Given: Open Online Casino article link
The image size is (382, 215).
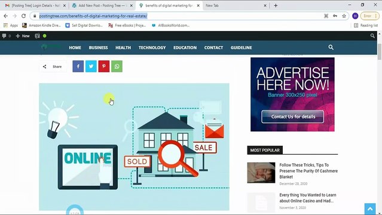Looking at the screenshot, I should click(x=308, y=198).
